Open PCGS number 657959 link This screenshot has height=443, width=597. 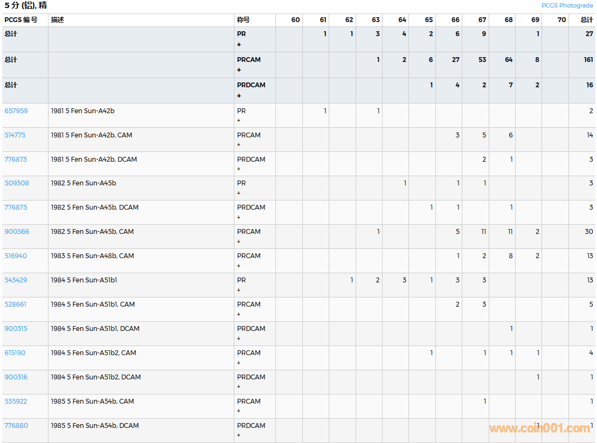click(16, 111)
